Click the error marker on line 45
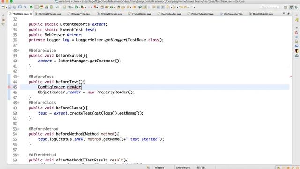 9,87
